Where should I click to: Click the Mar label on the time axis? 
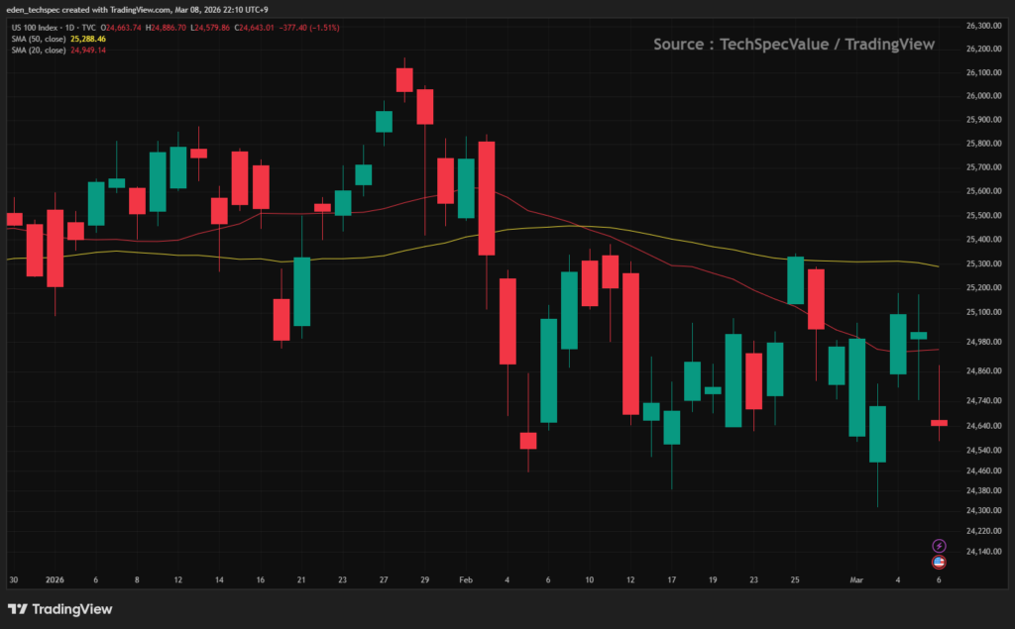(x=856, y=580)
